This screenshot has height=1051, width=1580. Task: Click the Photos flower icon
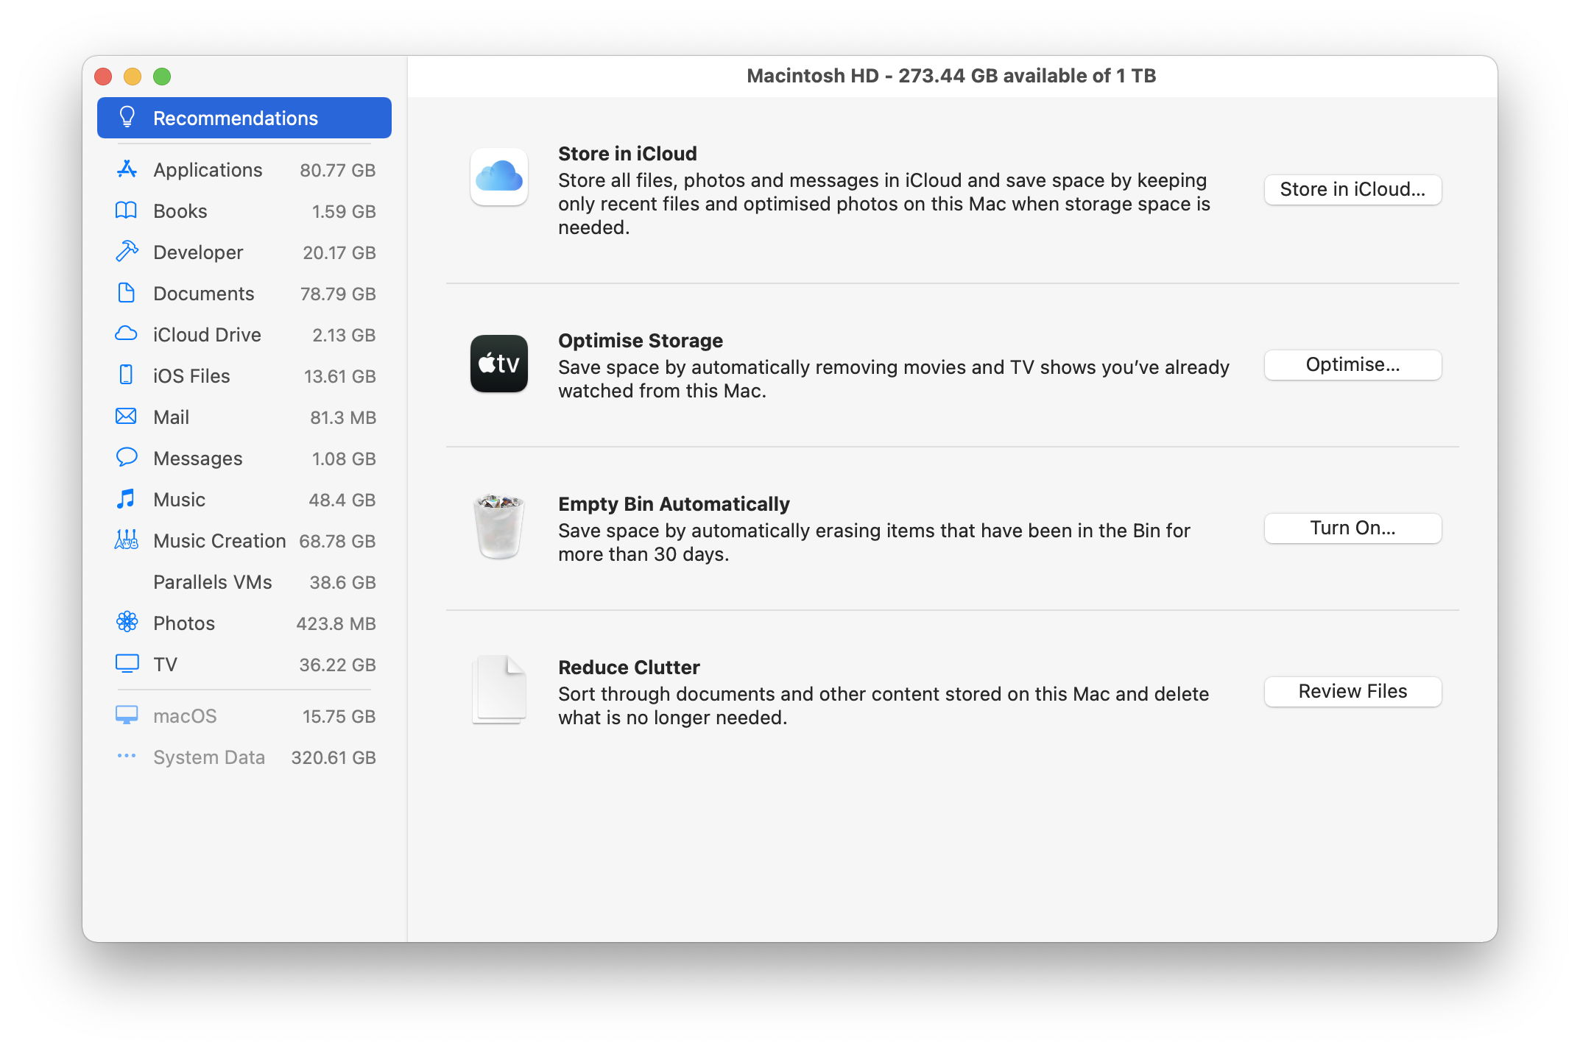[127, 623]
